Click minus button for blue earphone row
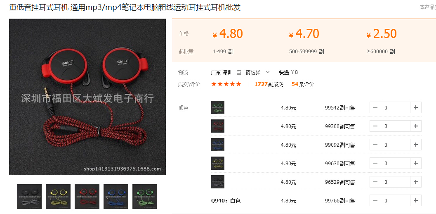436x214 pixels. [375, 145]
